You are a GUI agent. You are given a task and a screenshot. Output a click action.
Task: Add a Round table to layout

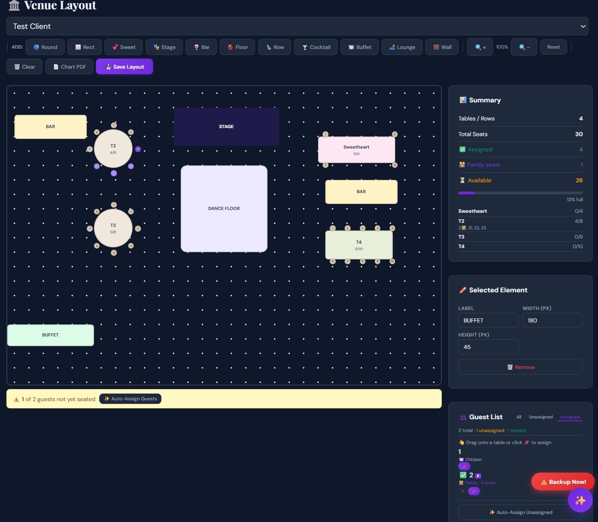45,47
